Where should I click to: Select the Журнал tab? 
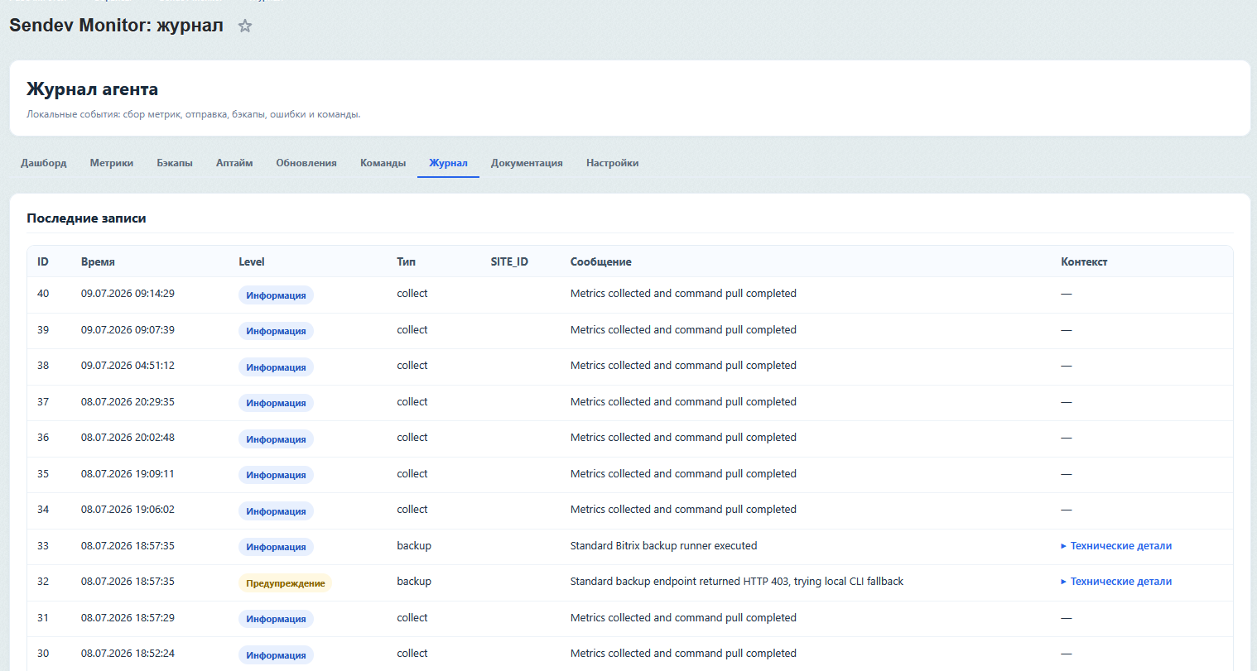[x=448, y=163]
